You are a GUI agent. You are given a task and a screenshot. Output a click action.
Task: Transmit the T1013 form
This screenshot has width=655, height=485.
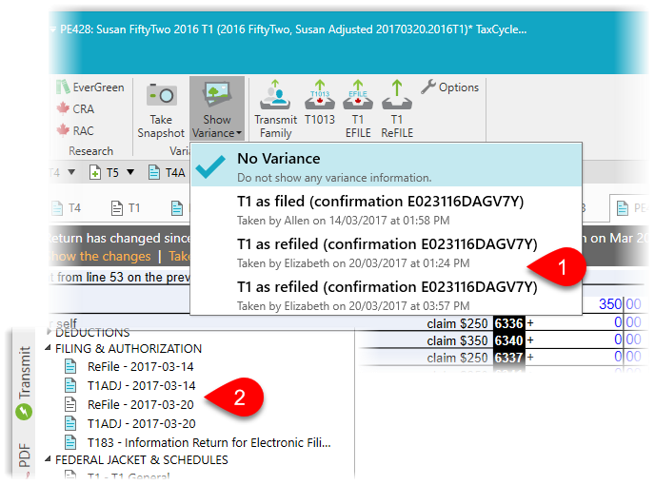click(320, 104)
